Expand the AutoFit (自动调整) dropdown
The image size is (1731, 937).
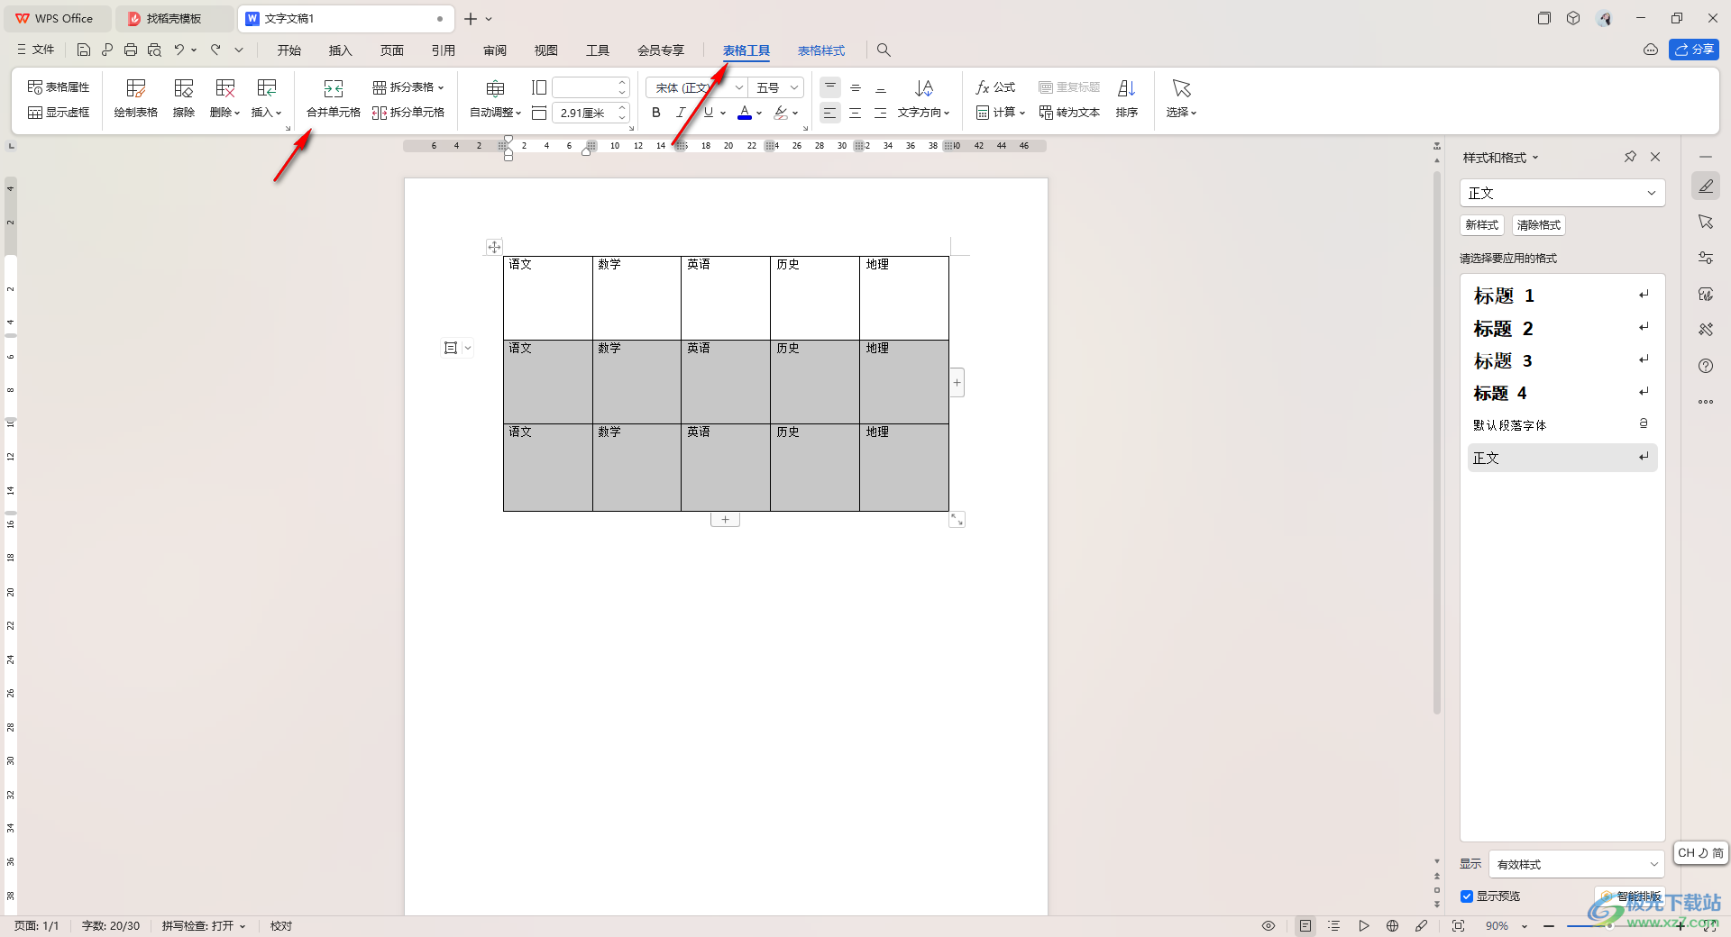496,113
